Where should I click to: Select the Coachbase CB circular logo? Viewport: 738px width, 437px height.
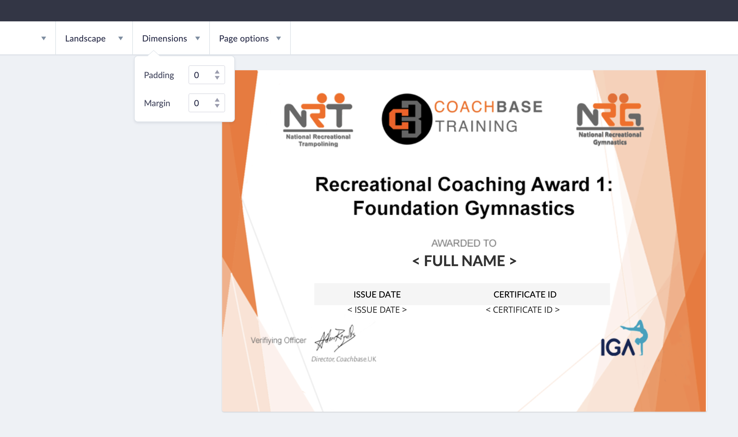tap(407, 119)
